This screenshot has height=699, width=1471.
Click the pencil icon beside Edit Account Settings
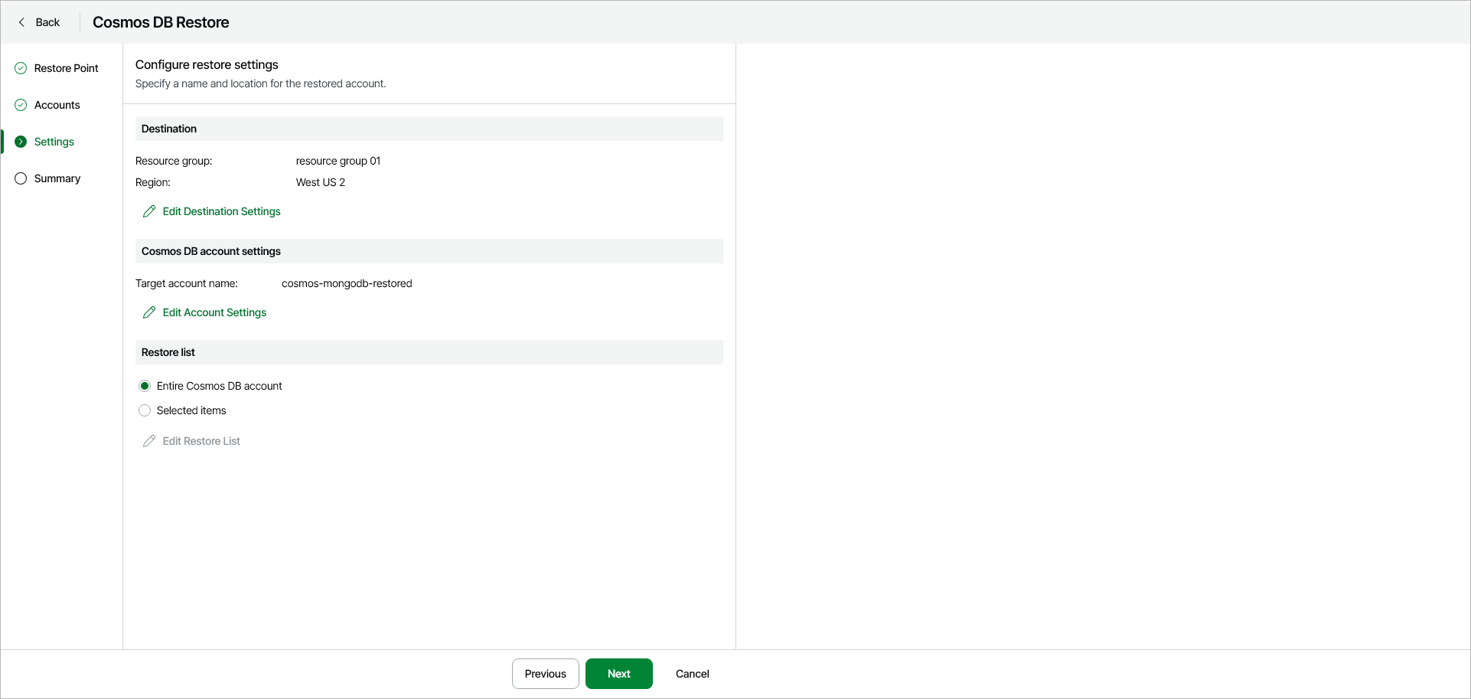149,312
